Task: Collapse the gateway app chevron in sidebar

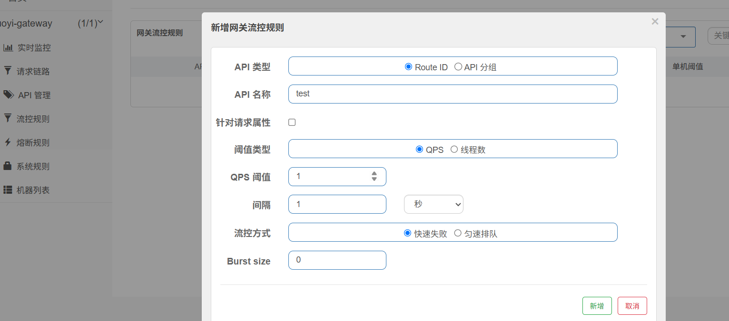Action: pos(100,22)
